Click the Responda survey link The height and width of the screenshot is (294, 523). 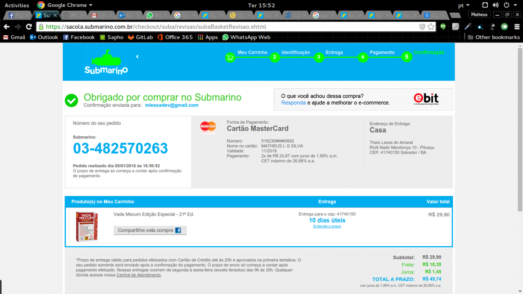293,103
